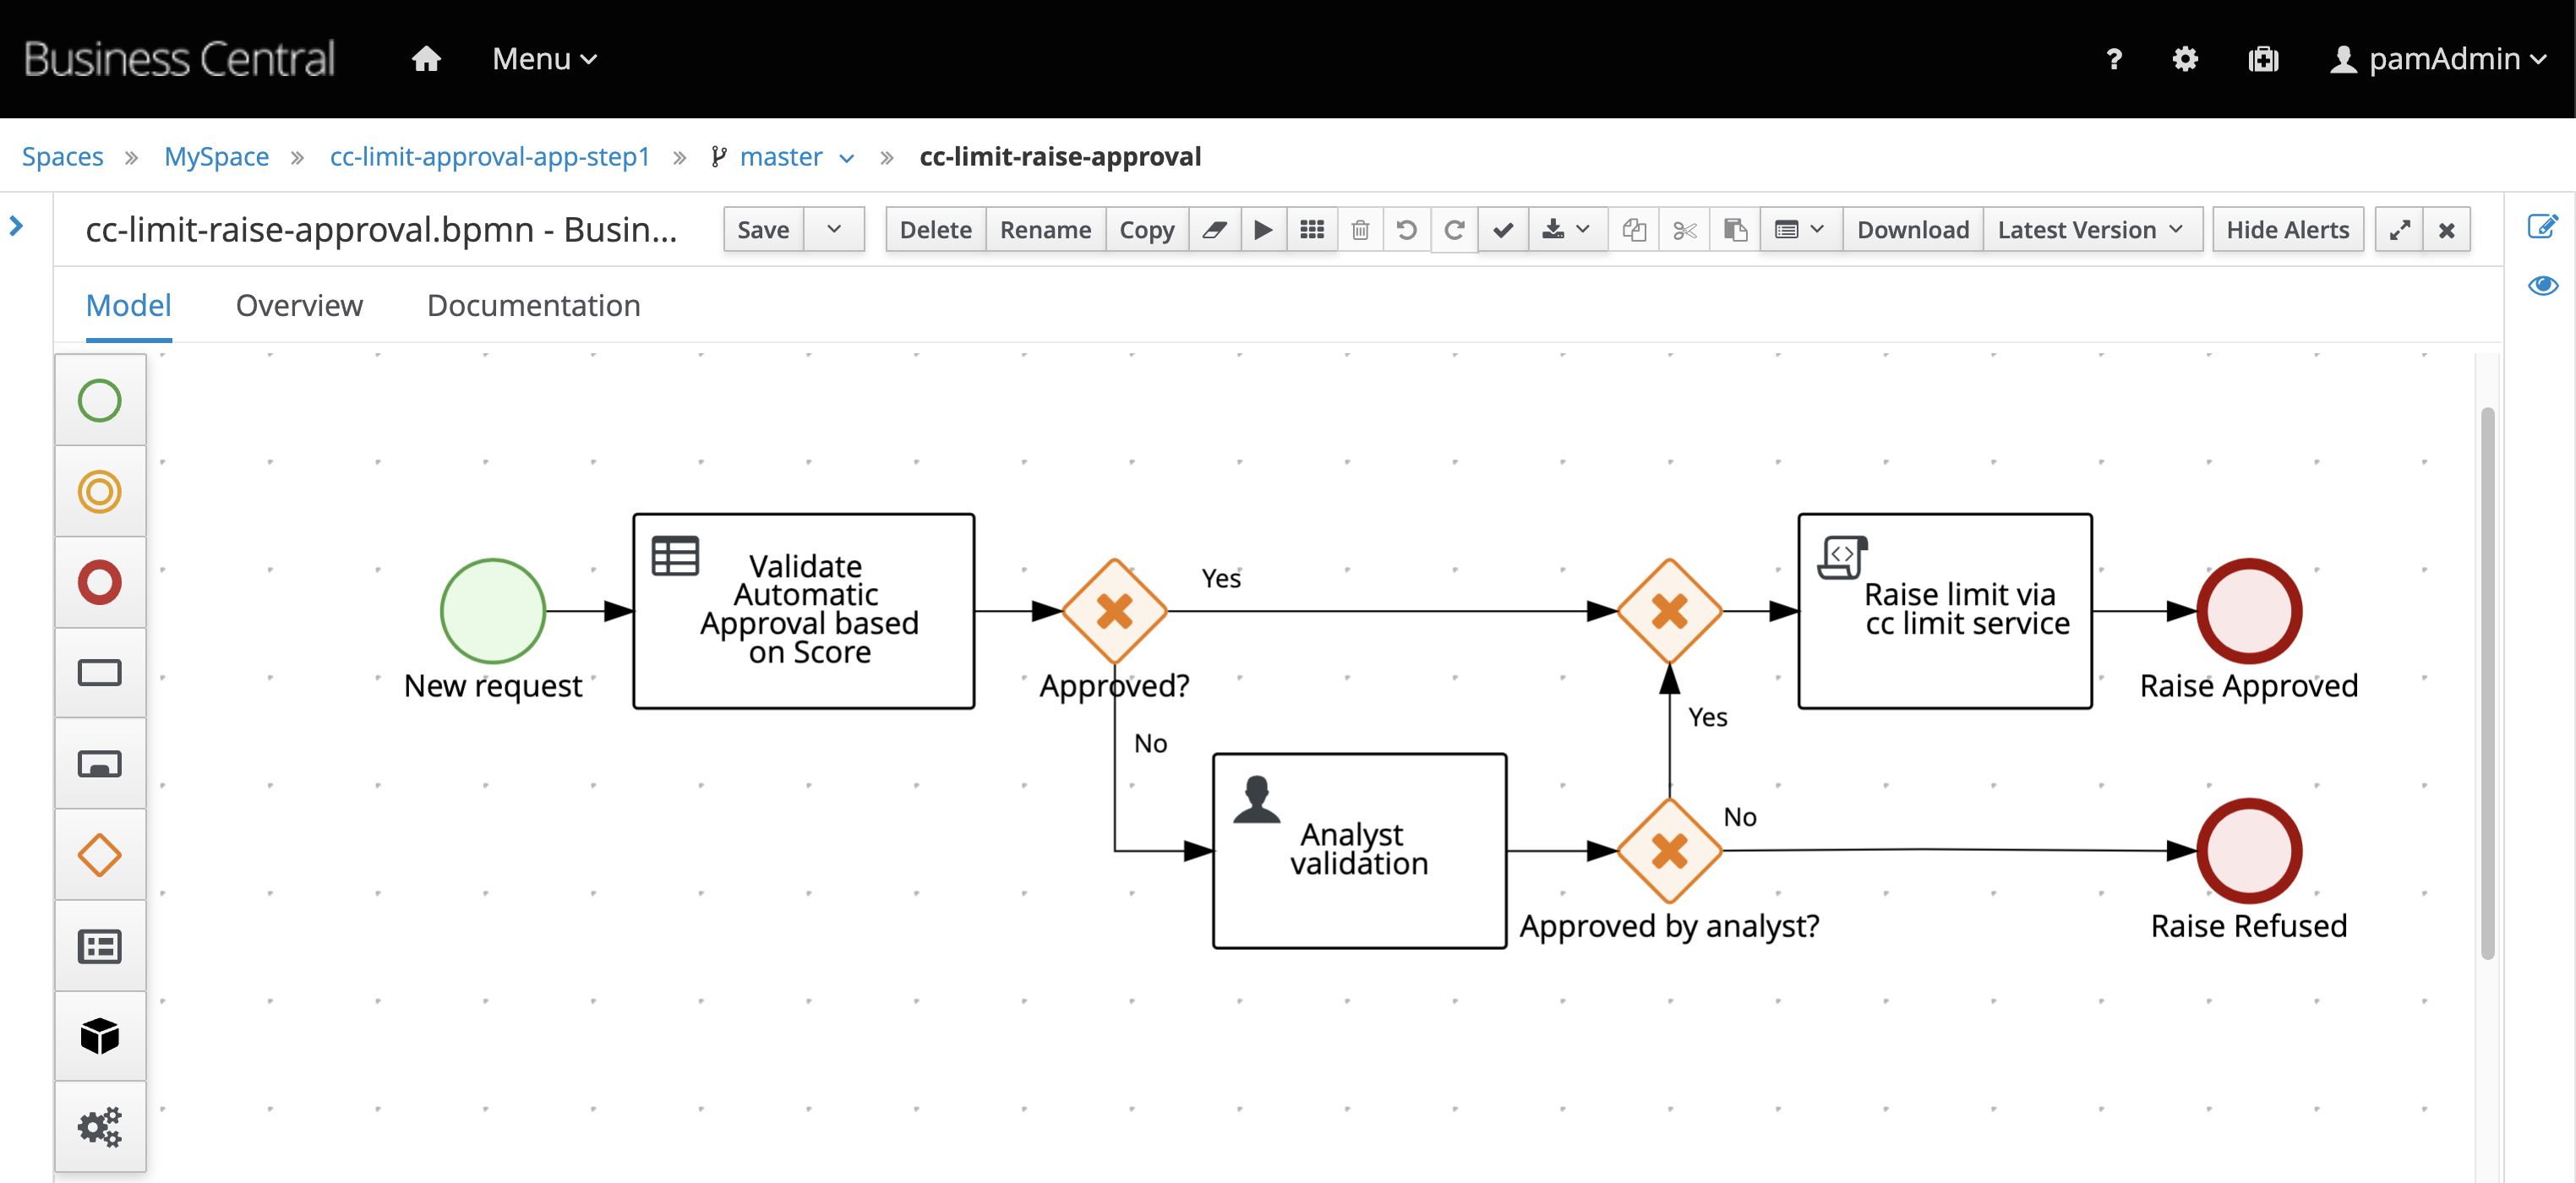Switch to the Overview tab
This screenshot has height=1183, width=2576.
click(x=299, y=305)
